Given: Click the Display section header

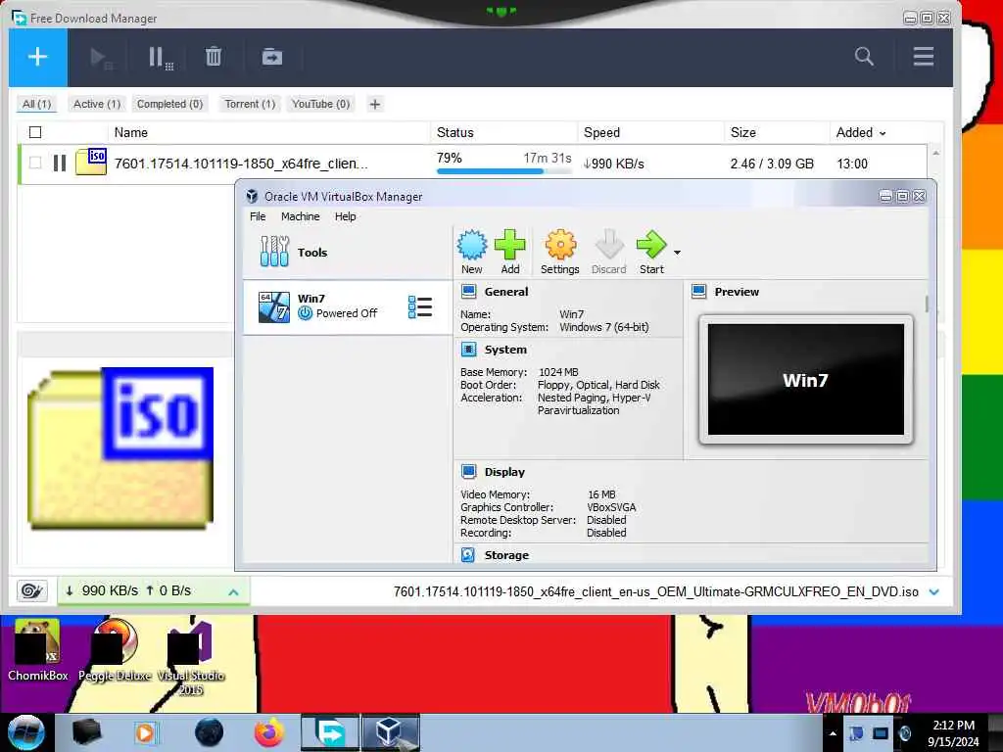Looking at the screenshot, I should [x=504, y=472].
